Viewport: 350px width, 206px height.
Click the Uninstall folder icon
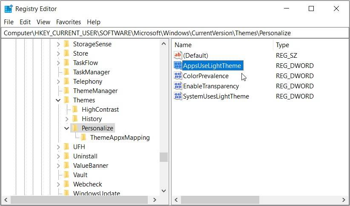tap(66, 156)
